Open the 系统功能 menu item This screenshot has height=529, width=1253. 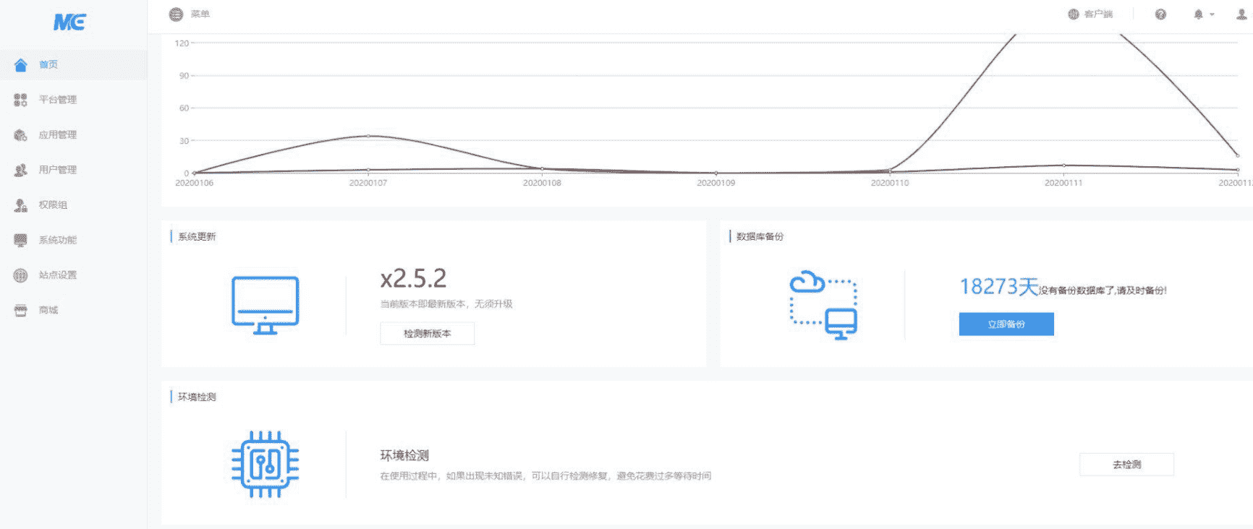coord(73,240)
